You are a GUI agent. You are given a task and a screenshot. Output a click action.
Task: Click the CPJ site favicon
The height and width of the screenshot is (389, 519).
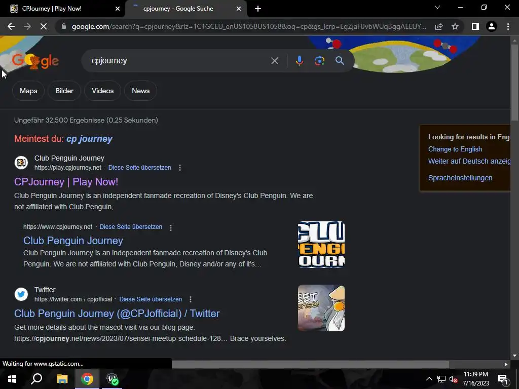pyautogui.click(x=21, y=163)
